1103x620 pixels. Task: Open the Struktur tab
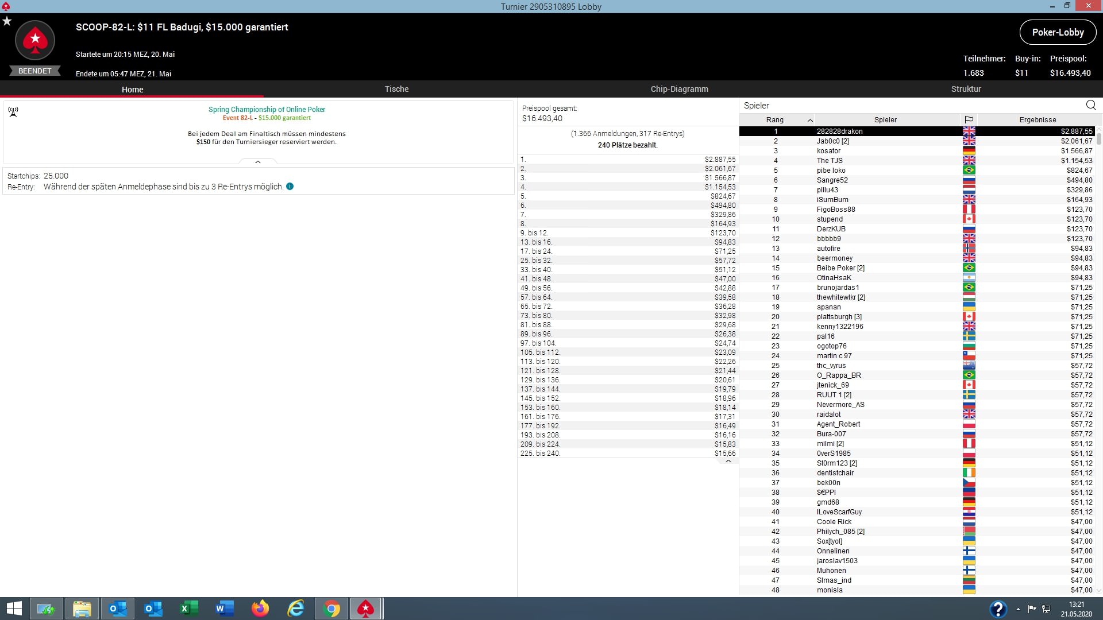pos(966,89)
